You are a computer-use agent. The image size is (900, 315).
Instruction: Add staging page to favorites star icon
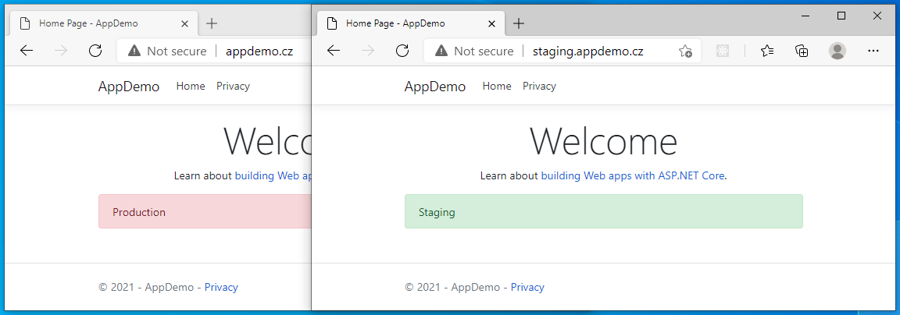[685, 51]
